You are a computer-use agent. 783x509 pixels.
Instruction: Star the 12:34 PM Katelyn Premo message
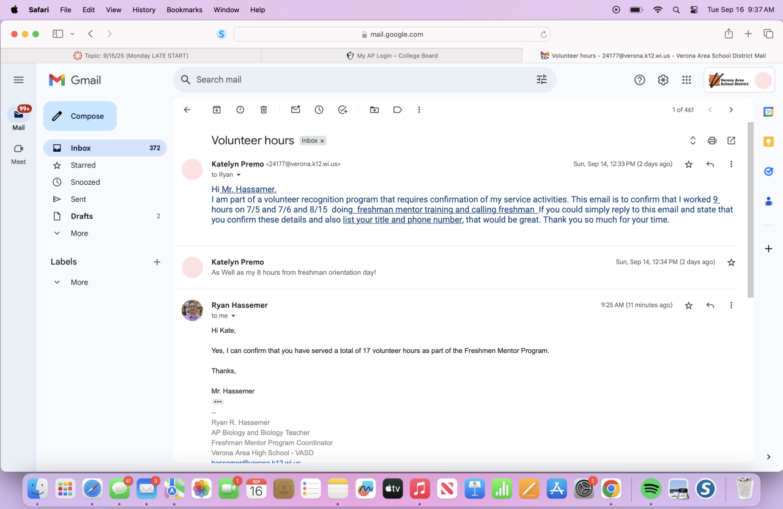coord(731,262)
